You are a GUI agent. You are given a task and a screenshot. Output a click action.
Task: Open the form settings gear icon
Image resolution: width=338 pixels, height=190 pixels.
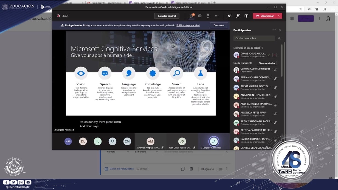coord(292,19)
